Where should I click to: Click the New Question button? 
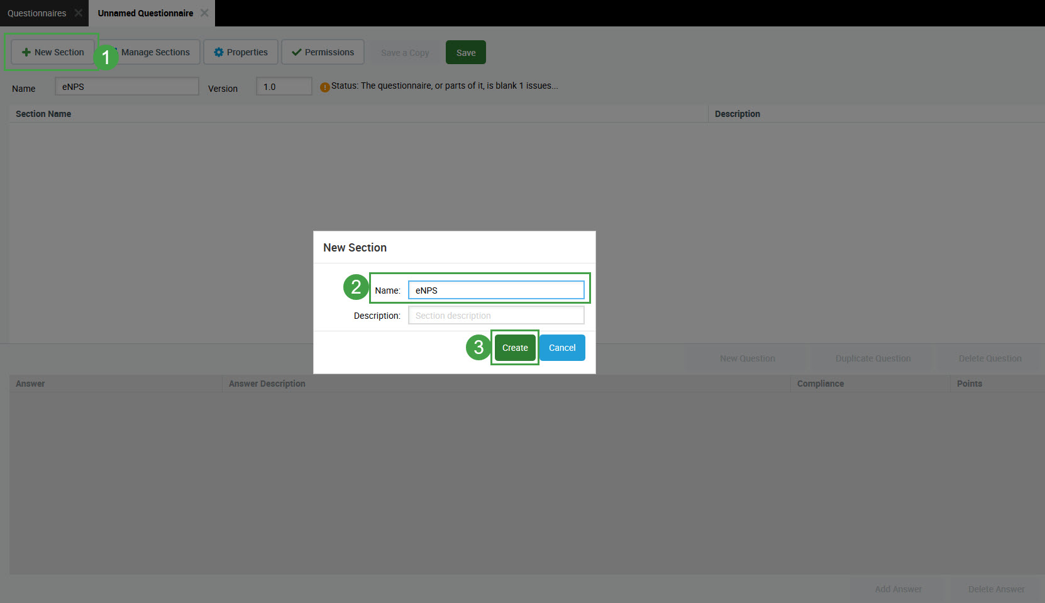tap(747, 358)
